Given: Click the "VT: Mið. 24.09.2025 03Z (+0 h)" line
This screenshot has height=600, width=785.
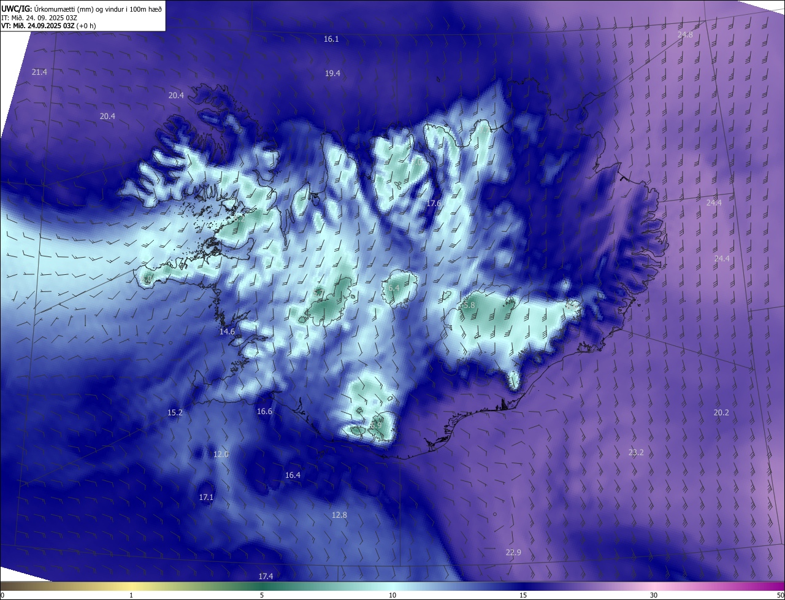Looking at the screenshot, I should pos(48,26).
